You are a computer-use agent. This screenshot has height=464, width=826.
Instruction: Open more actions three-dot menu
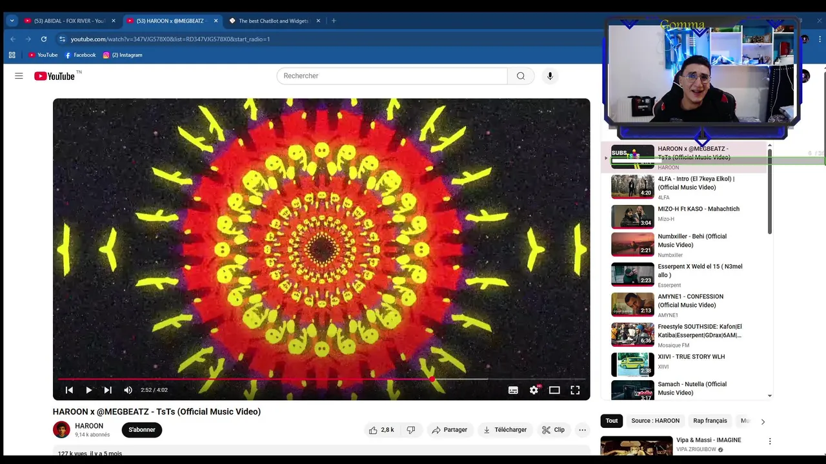click(x=582, y=430)
